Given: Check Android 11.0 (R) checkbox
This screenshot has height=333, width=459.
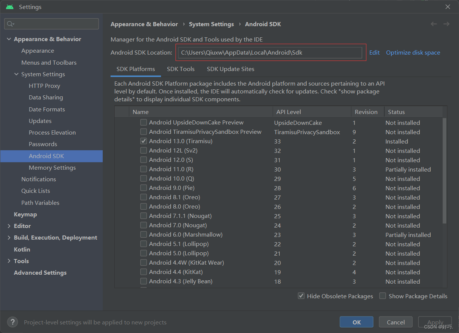Looking at the screenshot, I should pyautogui.click(x=143, y=169).
